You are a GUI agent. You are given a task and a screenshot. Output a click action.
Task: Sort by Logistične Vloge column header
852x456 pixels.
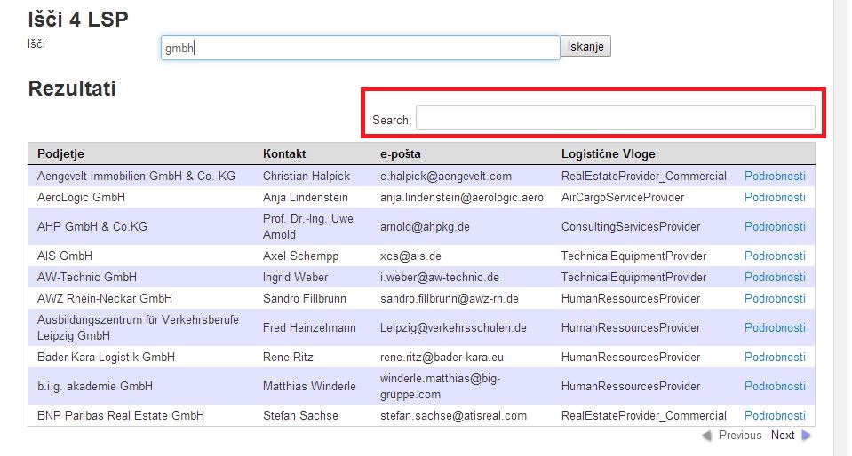[x=608, y=154]
